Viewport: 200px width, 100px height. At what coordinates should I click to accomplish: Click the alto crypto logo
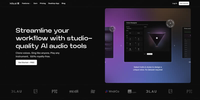click(x=132, y=92)
